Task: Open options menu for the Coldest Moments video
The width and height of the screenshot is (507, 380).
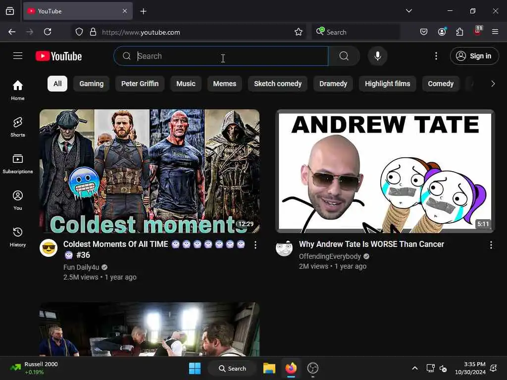Action: point(255,245)
